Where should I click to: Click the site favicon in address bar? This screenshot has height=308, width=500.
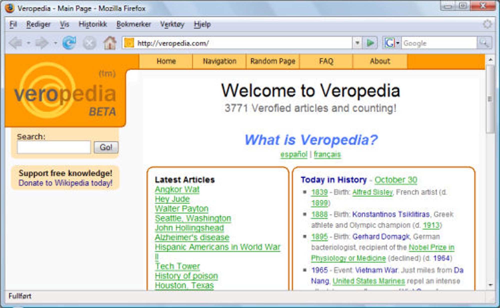[129, 43]
